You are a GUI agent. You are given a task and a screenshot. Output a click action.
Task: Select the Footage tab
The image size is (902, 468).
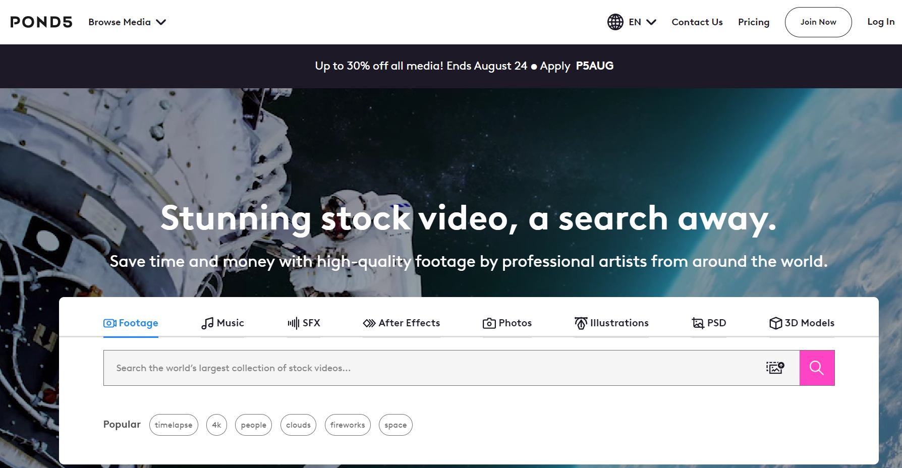pos(131,323)
